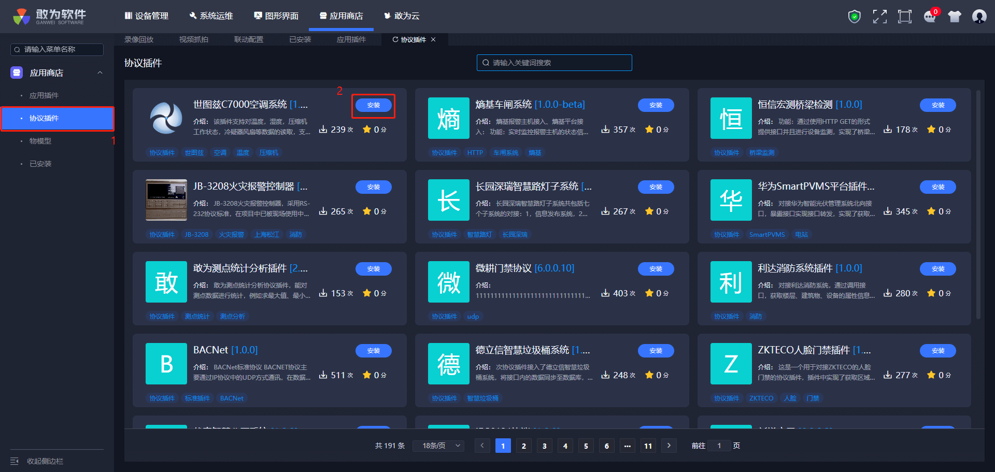The image size is (995, 472).
Task: Install the 熵基车闸系统 plugin
Action: coord(656,105)
